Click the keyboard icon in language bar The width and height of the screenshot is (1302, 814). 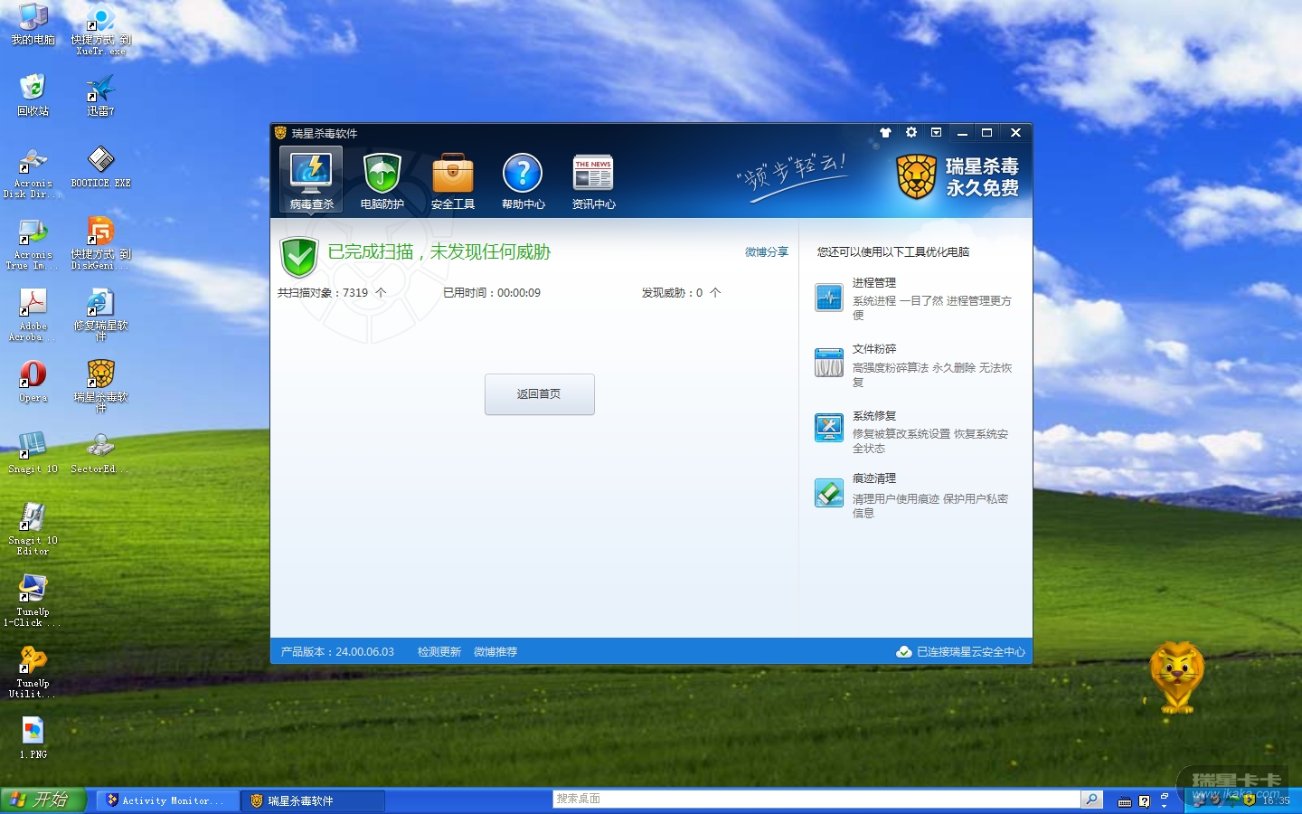coord(1125,801)
